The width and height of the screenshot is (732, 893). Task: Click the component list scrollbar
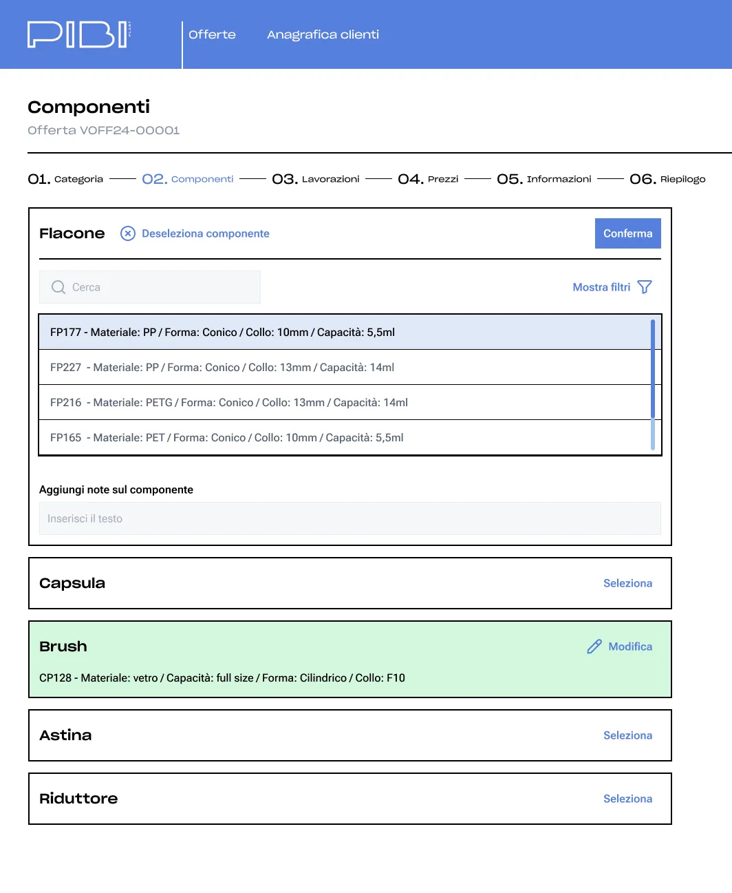click(653, 385)
